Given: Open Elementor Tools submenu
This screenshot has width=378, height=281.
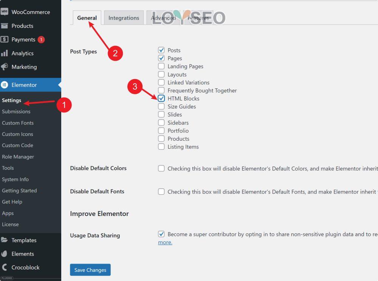Looking at the screenshot, I should [8, 168].
